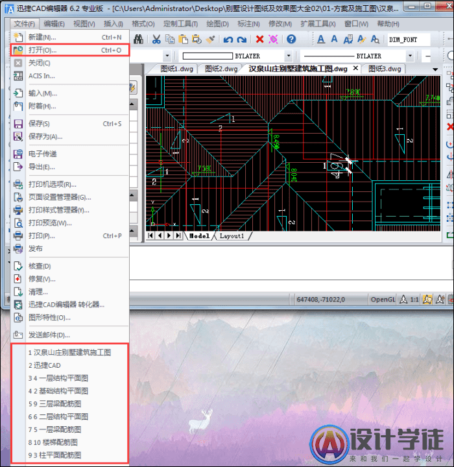Open the 文件(F) menu
Viewport: 454px width, 467px height.
(x=25, y=24)
